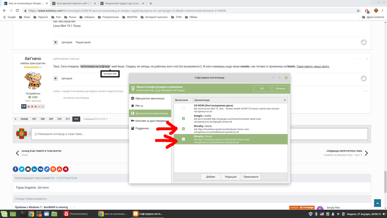Expand multiquote plus button next to Цитирай Редактирай
The width and height of the screenshot is (387, 218).
point(56,42)
